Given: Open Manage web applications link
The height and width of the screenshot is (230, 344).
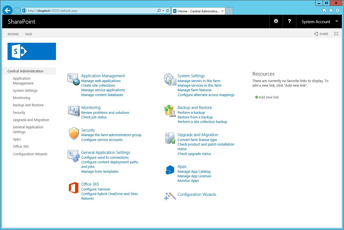Looking at the screenshot, I should (x=101, y=81).
